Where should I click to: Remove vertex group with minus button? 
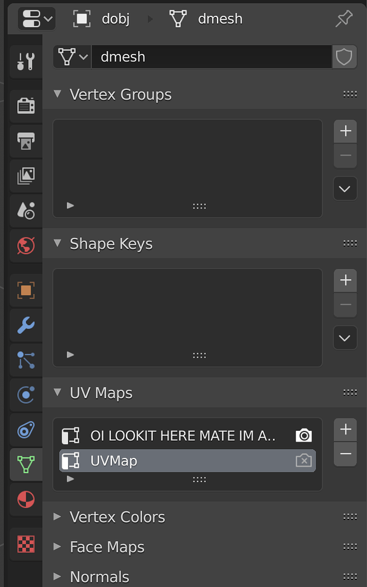coord(345,156)
